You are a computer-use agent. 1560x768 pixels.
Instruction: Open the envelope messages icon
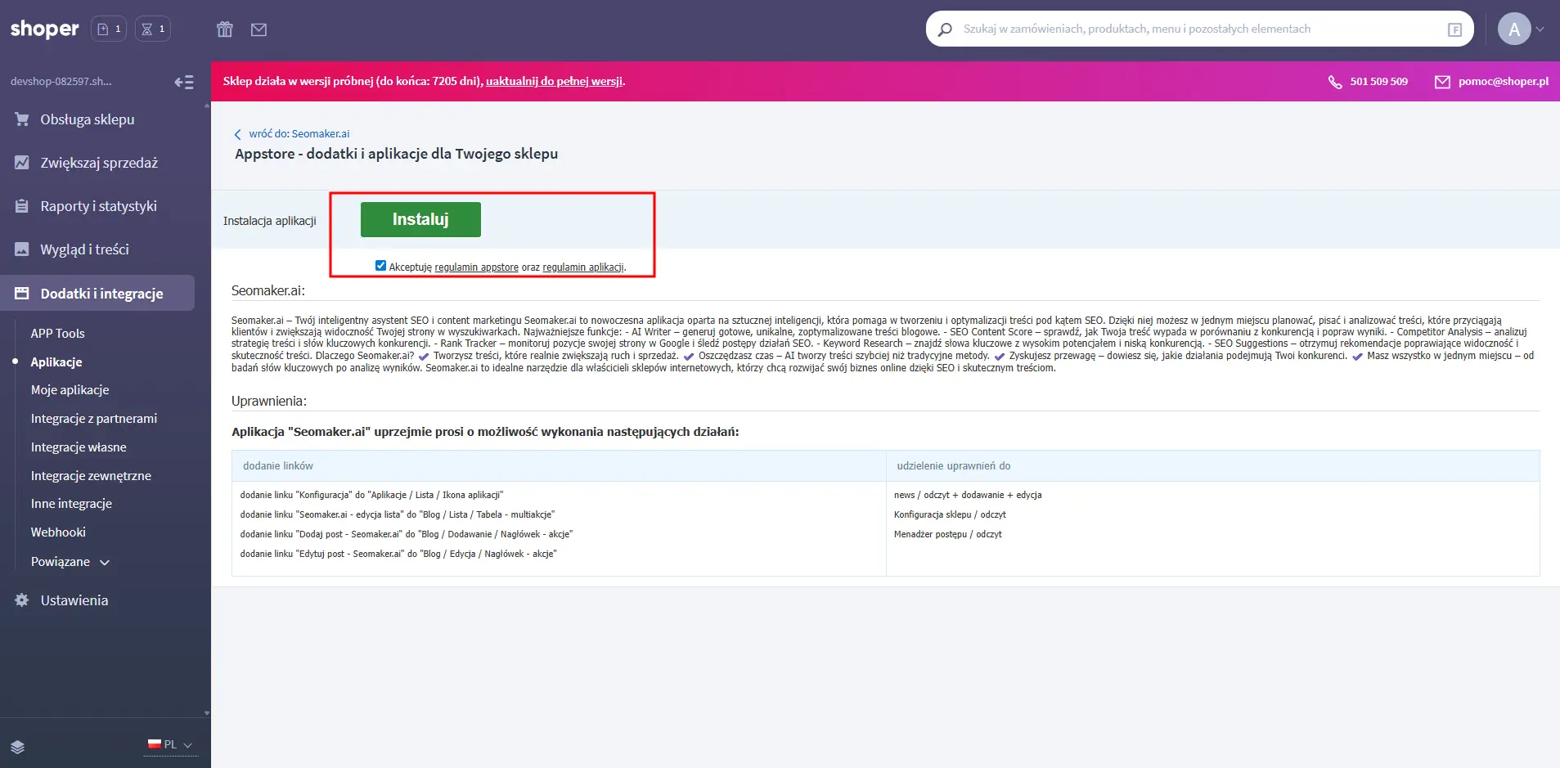[x=259, y=29]
